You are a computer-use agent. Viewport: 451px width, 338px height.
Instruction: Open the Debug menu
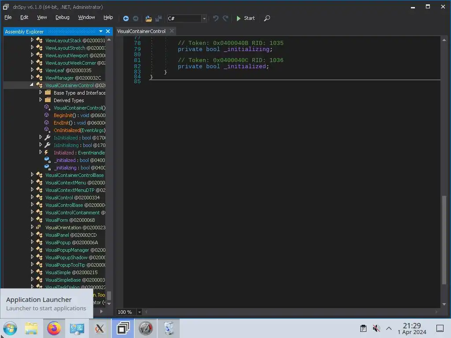tap(63, 18)
